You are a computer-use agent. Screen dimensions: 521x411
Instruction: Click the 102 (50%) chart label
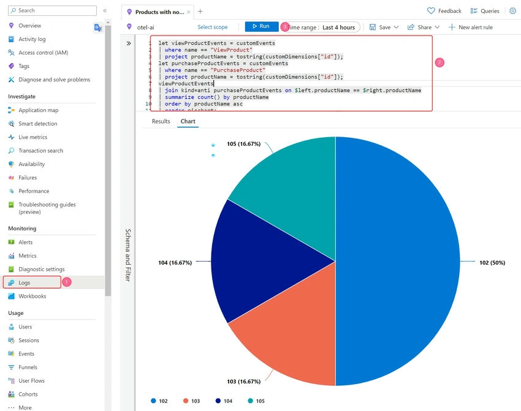tap(492, 263)
